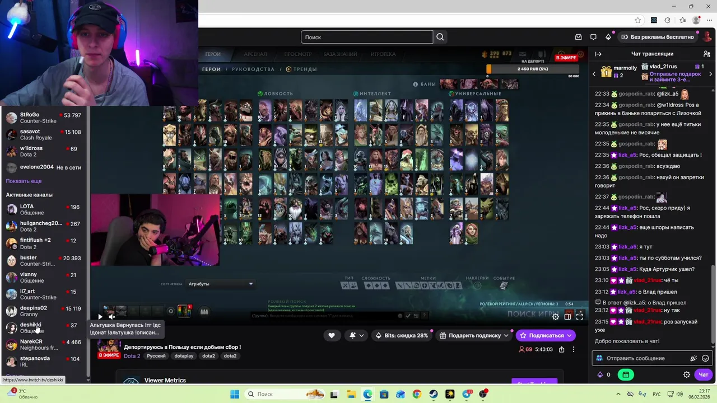
Task: Open the sasavot Clash Royale channel
Action: point(44,134)
